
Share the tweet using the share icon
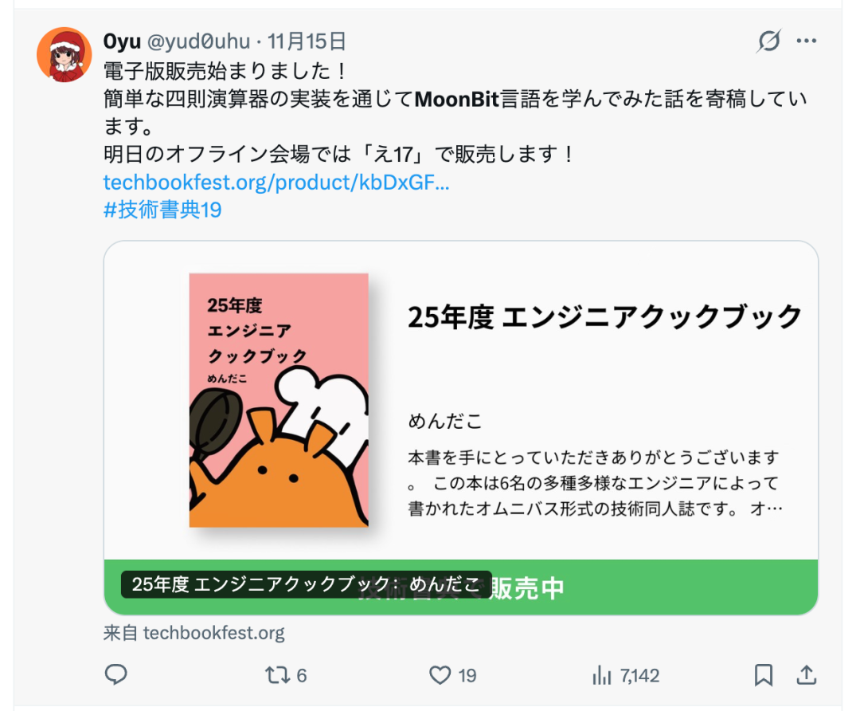807,675
